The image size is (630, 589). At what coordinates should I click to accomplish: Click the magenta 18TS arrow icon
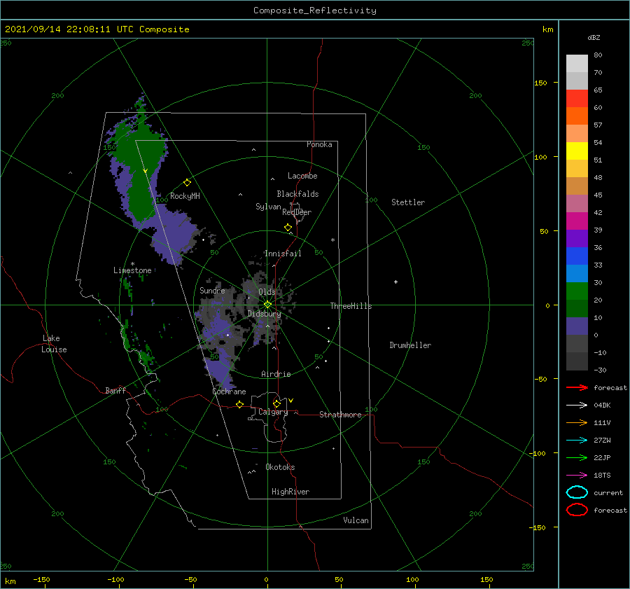577,476
